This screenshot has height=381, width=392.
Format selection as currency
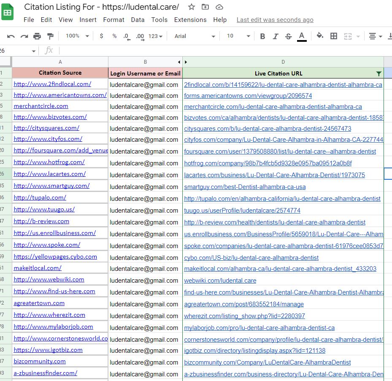(101, 36)
